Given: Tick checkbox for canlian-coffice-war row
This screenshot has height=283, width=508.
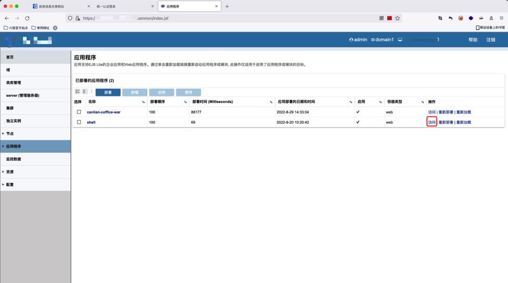Looking at the screenshot, I should click(x=79, y=112).
